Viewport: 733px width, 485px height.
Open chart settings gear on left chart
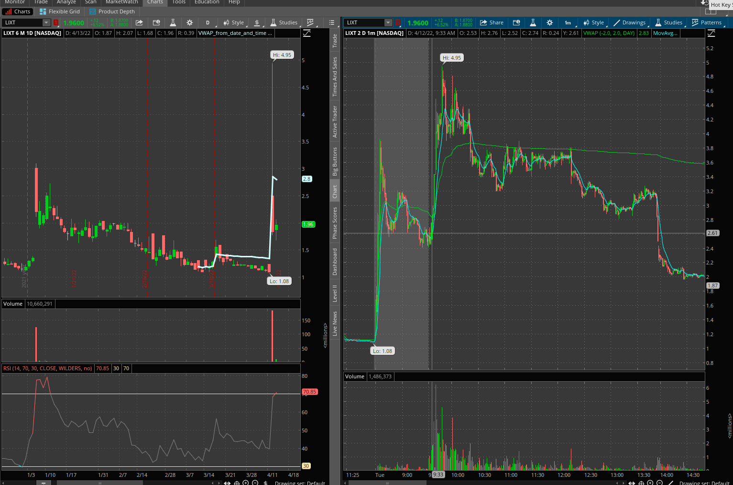[190, 22]
